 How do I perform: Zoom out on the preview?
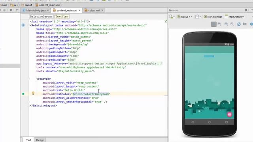coord(232,24)
